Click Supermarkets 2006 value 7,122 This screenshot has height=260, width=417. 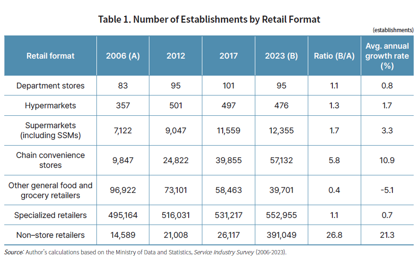click(122, 130)
